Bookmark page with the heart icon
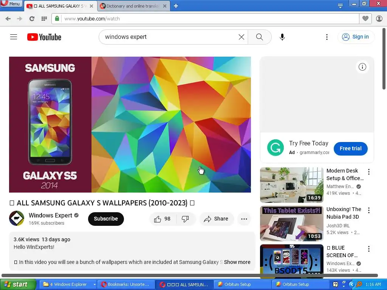Viewport: 387px width, 290px height. tap(365, 19)
